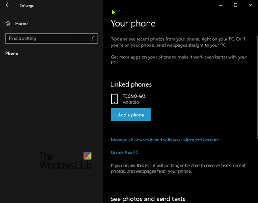Click See photos and send texts heading

point(148,199)
